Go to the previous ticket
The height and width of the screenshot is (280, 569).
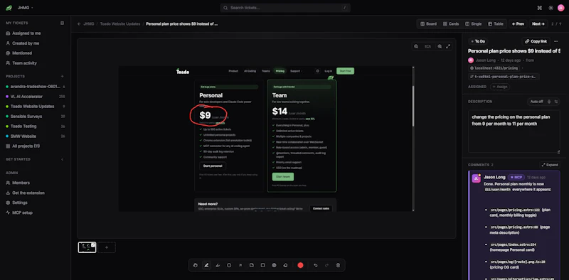518,24
